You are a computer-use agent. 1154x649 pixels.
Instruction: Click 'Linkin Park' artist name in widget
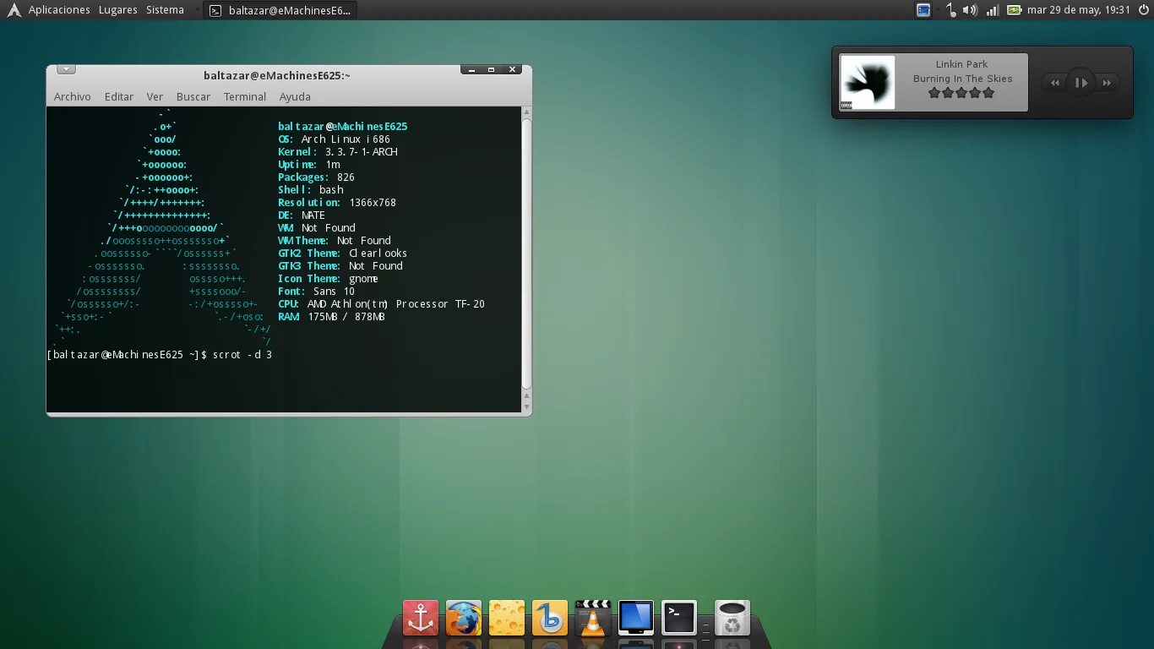tap(961, 64)
